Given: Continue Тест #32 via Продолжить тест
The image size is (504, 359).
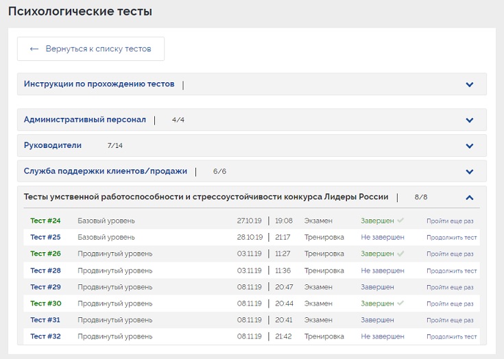Looking at the screenshot, I should tap(451, 337).
